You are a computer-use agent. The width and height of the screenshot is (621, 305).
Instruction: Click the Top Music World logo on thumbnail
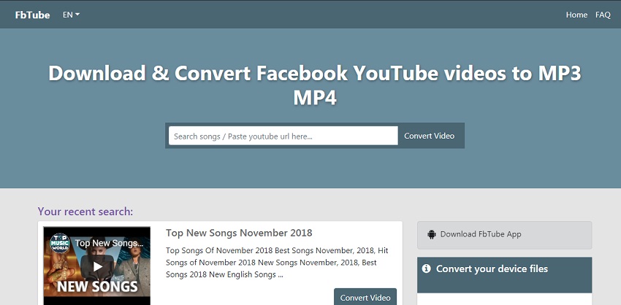[x=60, y=243]
